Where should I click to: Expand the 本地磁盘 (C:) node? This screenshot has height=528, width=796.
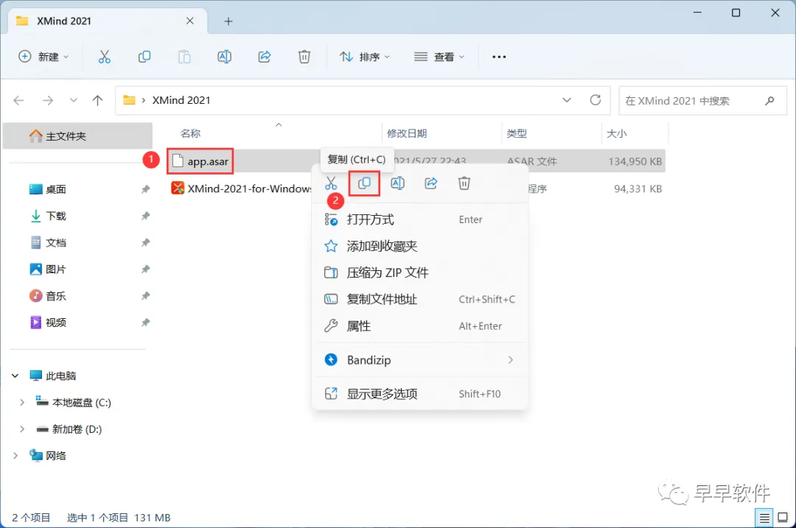22,402
